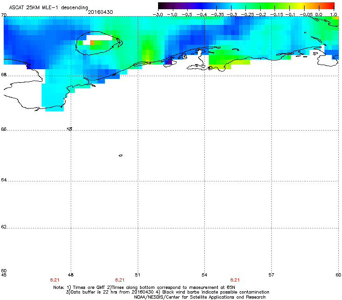Click the '-0.05' color bar label
Screen dimensions: 342x300
(x=306, y=15)
